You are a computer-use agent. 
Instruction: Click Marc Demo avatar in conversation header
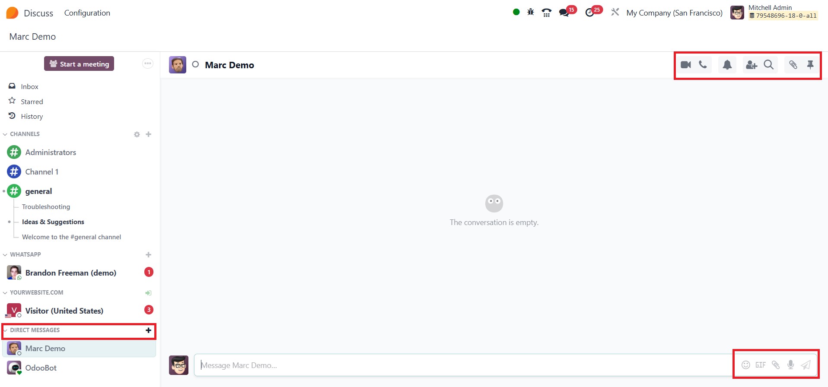point(178,65)
